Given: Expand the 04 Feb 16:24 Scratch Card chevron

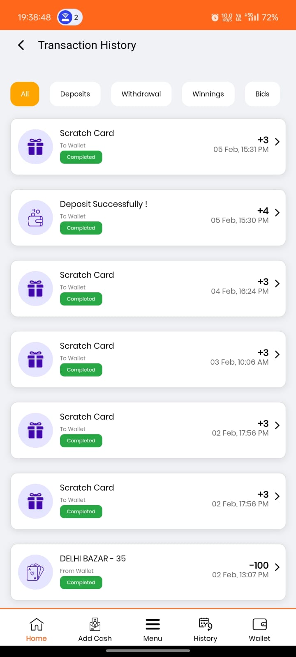Looking at the screenshot, I should coord(277,283).
